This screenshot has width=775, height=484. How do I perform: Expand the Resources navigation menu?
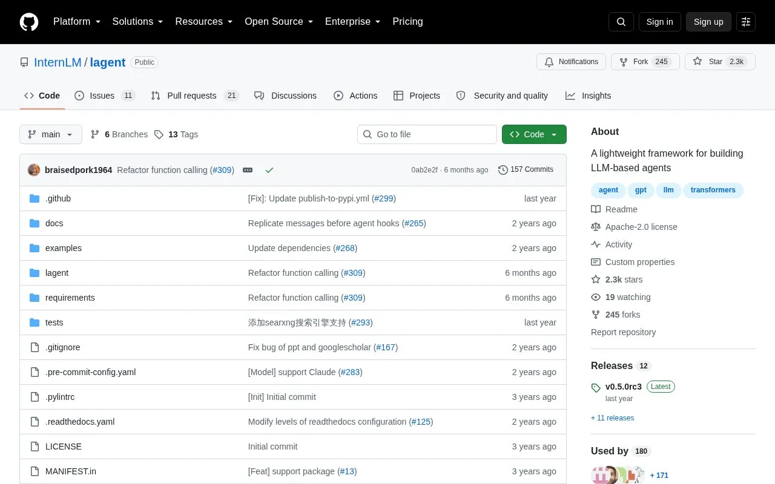point(204,22)
